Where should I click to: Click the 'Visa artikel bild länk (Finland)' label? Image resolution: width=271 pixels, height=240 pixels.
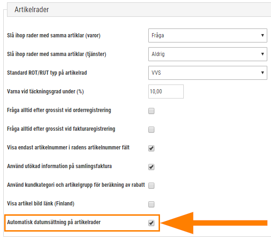tap(41, 204)
